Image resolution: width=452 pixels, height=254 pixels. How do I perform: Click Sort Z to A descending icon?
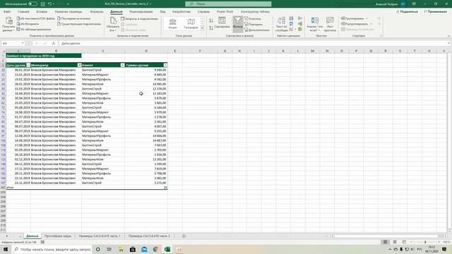coord(211,28)
